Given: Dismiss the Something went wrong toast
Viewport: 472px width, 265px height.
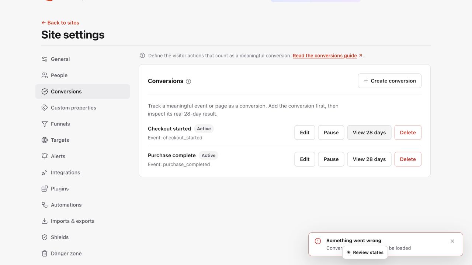Looking at the screenshot, I should click(452, 241).
